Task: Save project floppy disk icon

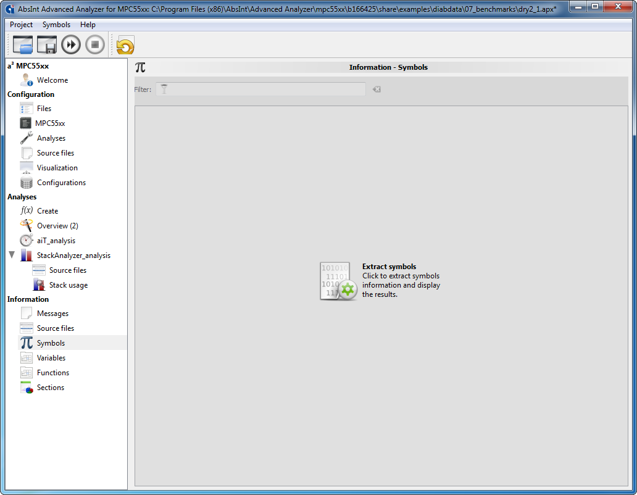Action: point(47,44)
